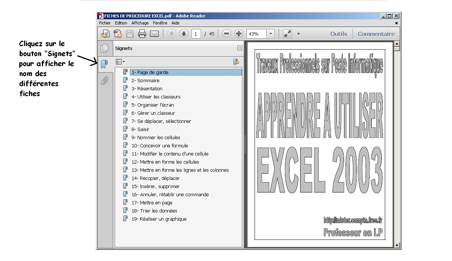
Task: Click the document scrollbar down arrow
Action: tap(397, 245)
